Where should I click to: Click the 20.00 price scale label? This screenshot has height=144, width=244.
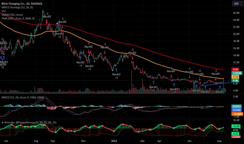pyautogui.click(x=236, y=34)
